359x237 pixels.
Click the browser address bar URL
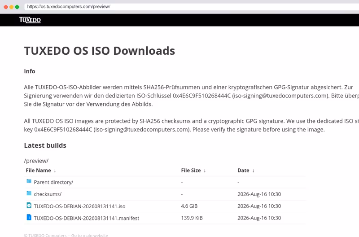pos(69,7)
